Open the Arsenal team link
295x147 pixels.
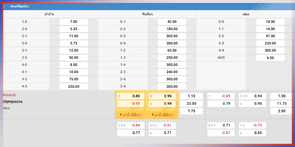(x=9, y=95)
